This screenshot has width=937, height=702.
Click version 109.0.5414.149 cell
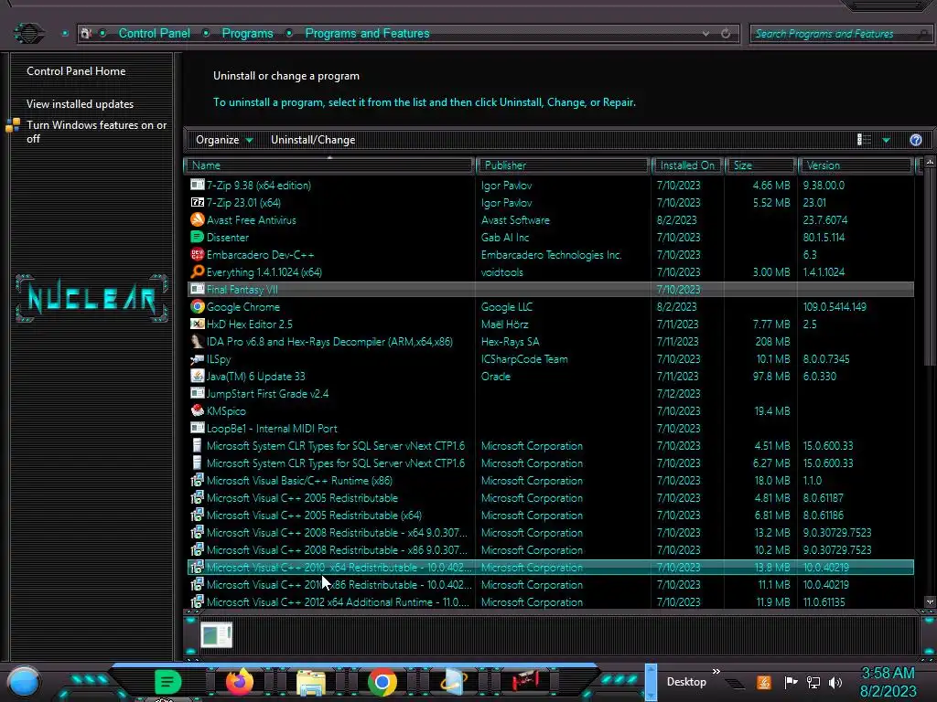coord(835,307)
